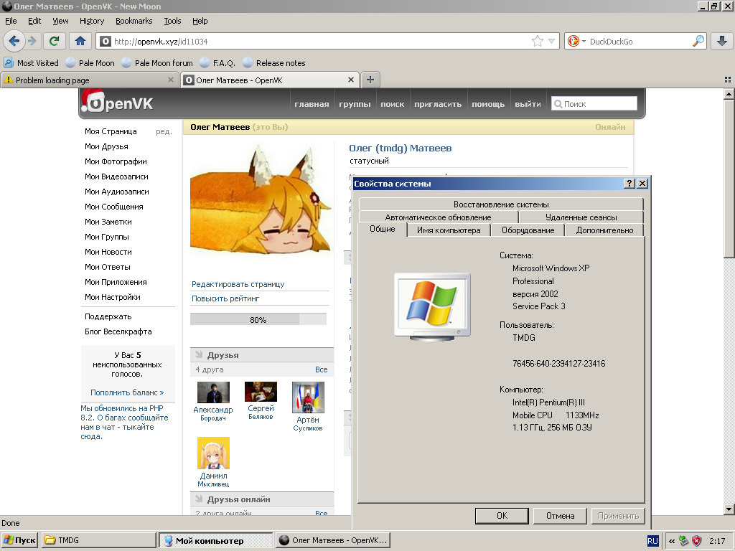Click OK in Свойства системы dialog

(502, 516)
